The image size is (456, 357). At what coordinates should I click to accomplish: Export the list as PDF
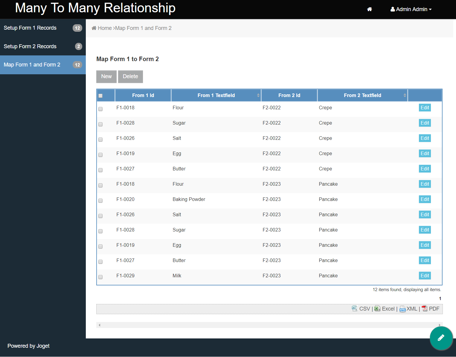click(431, 309)
